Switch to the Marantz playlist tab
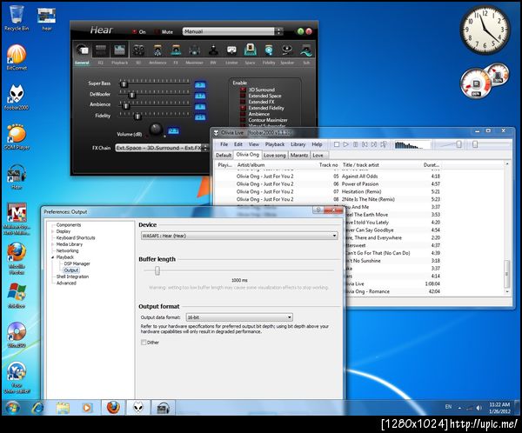This screenshot has height=433, width=522. pos(299,155)
